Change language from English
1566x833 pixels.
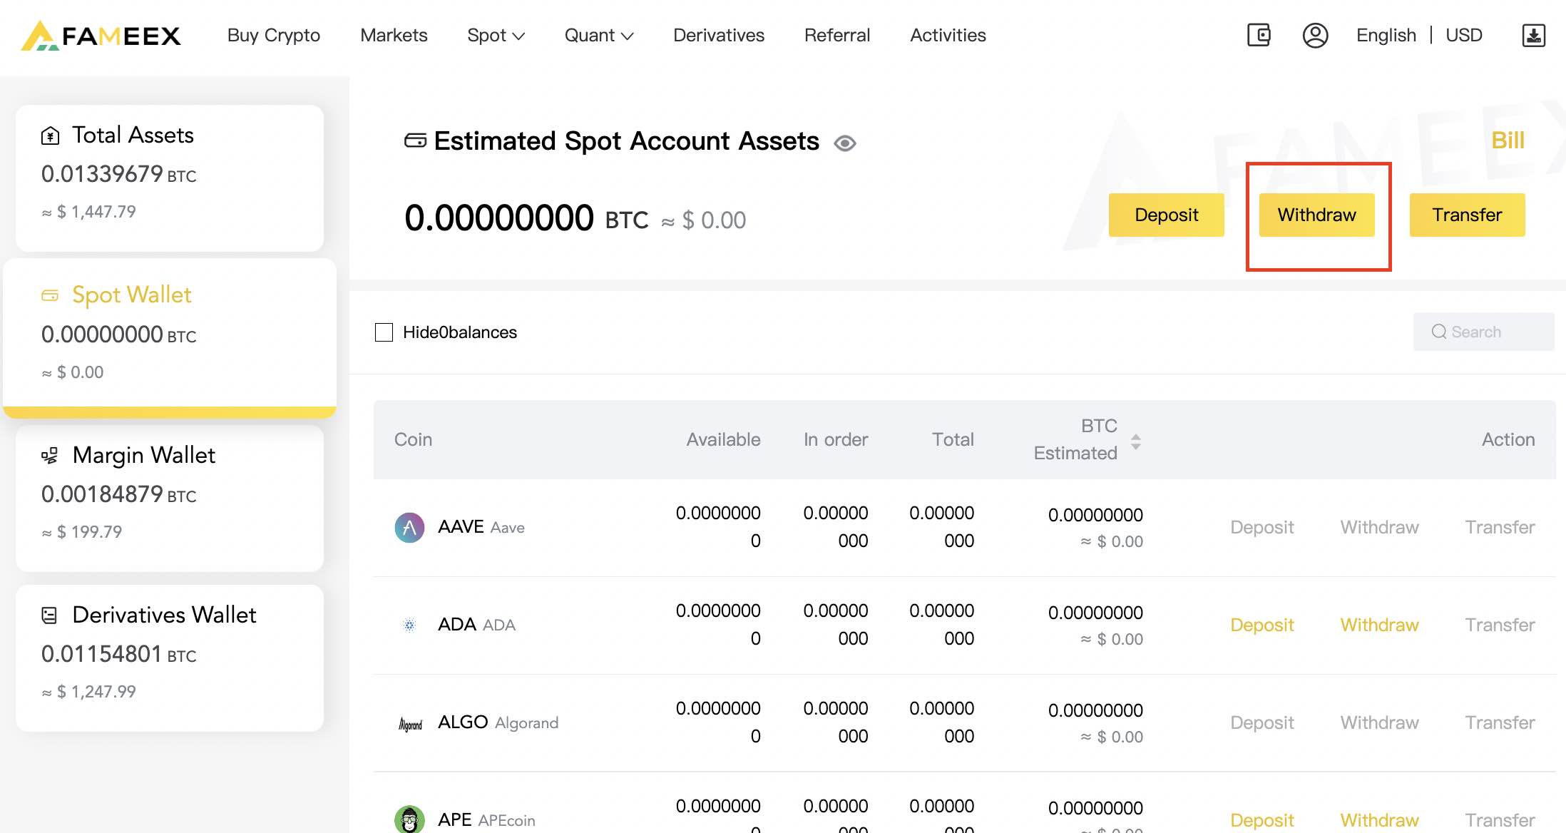1386,35
